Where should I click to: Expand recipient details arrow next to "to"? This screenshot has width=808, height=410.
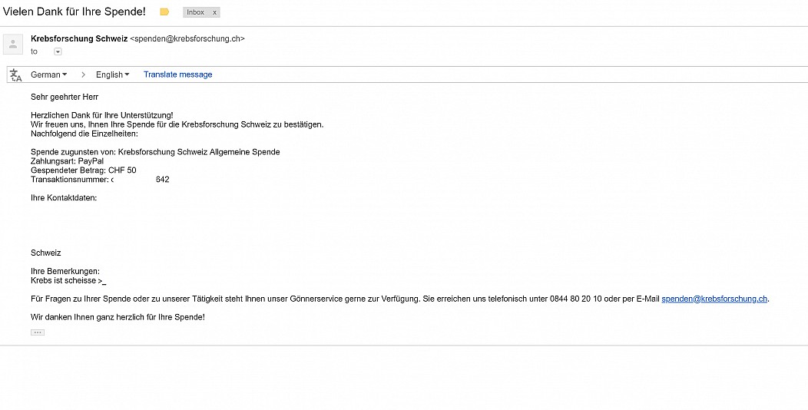tap(58, 51)
